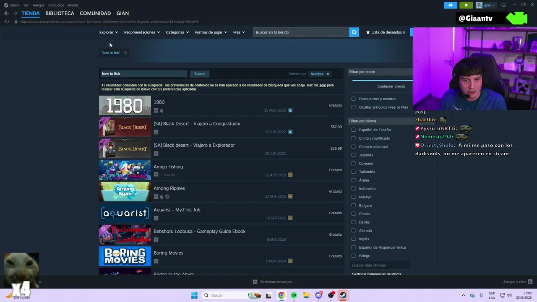The image size is (537, 302).
Task: Open the Productos menu
Action: pos(56,5)
